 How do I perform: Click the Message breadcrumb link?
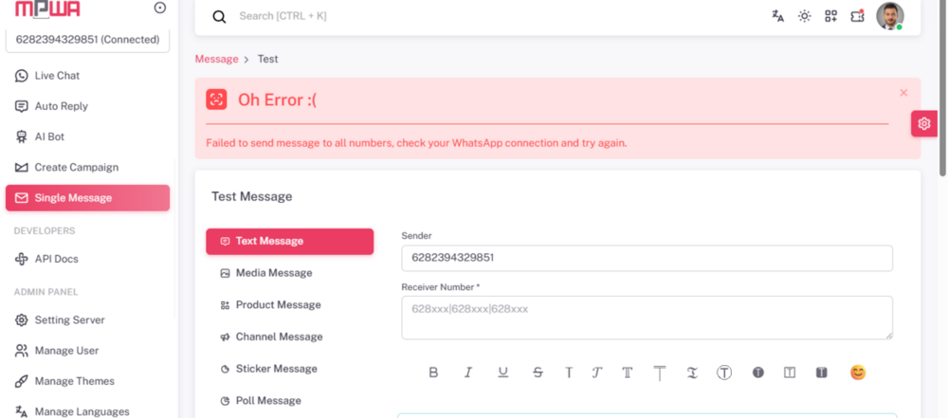216,59
